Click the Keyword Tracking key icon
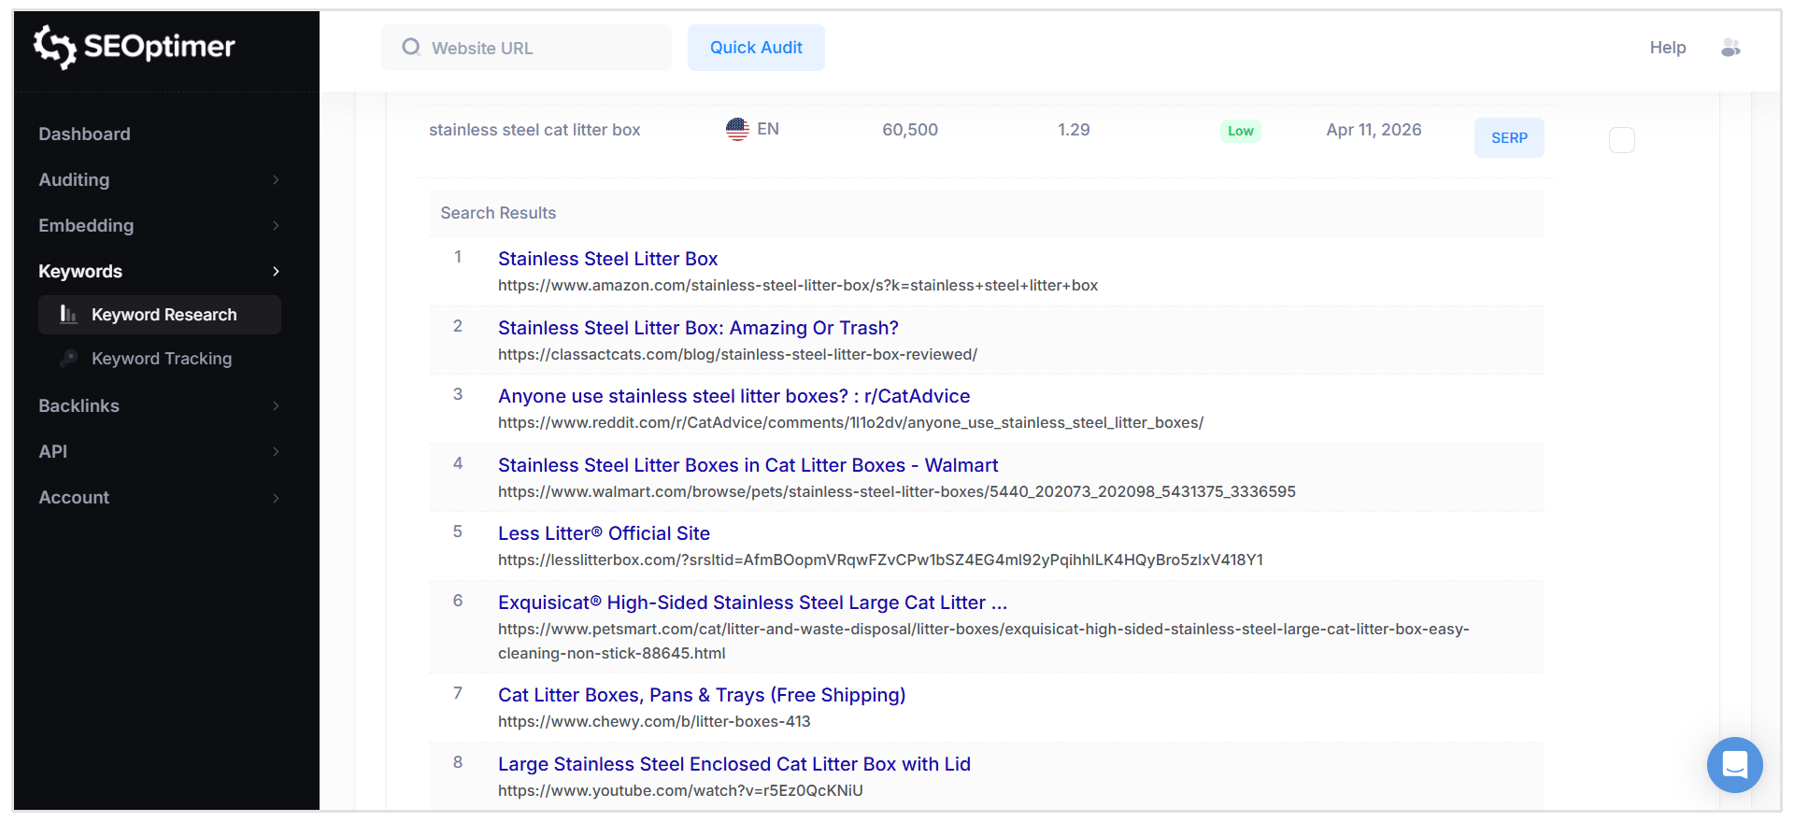1794x822 pixels. click(x=68, y=359)
